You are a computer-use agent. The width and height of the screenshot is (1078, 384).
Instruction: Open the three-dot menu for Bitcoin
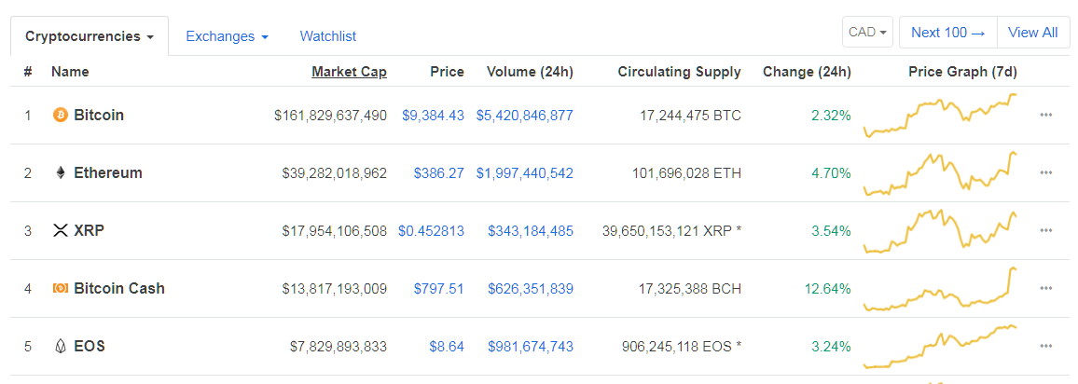pyautogui.click(x=1046, y=116)
